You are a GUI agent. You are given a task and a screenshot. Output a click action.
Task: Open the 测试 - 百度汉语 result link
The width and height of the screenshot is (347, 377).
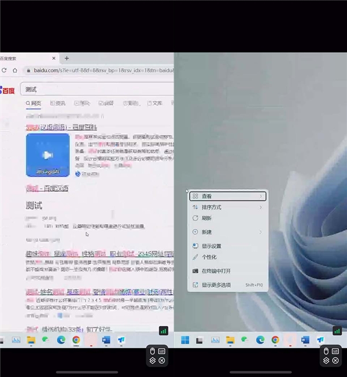[x=47, y=188]
